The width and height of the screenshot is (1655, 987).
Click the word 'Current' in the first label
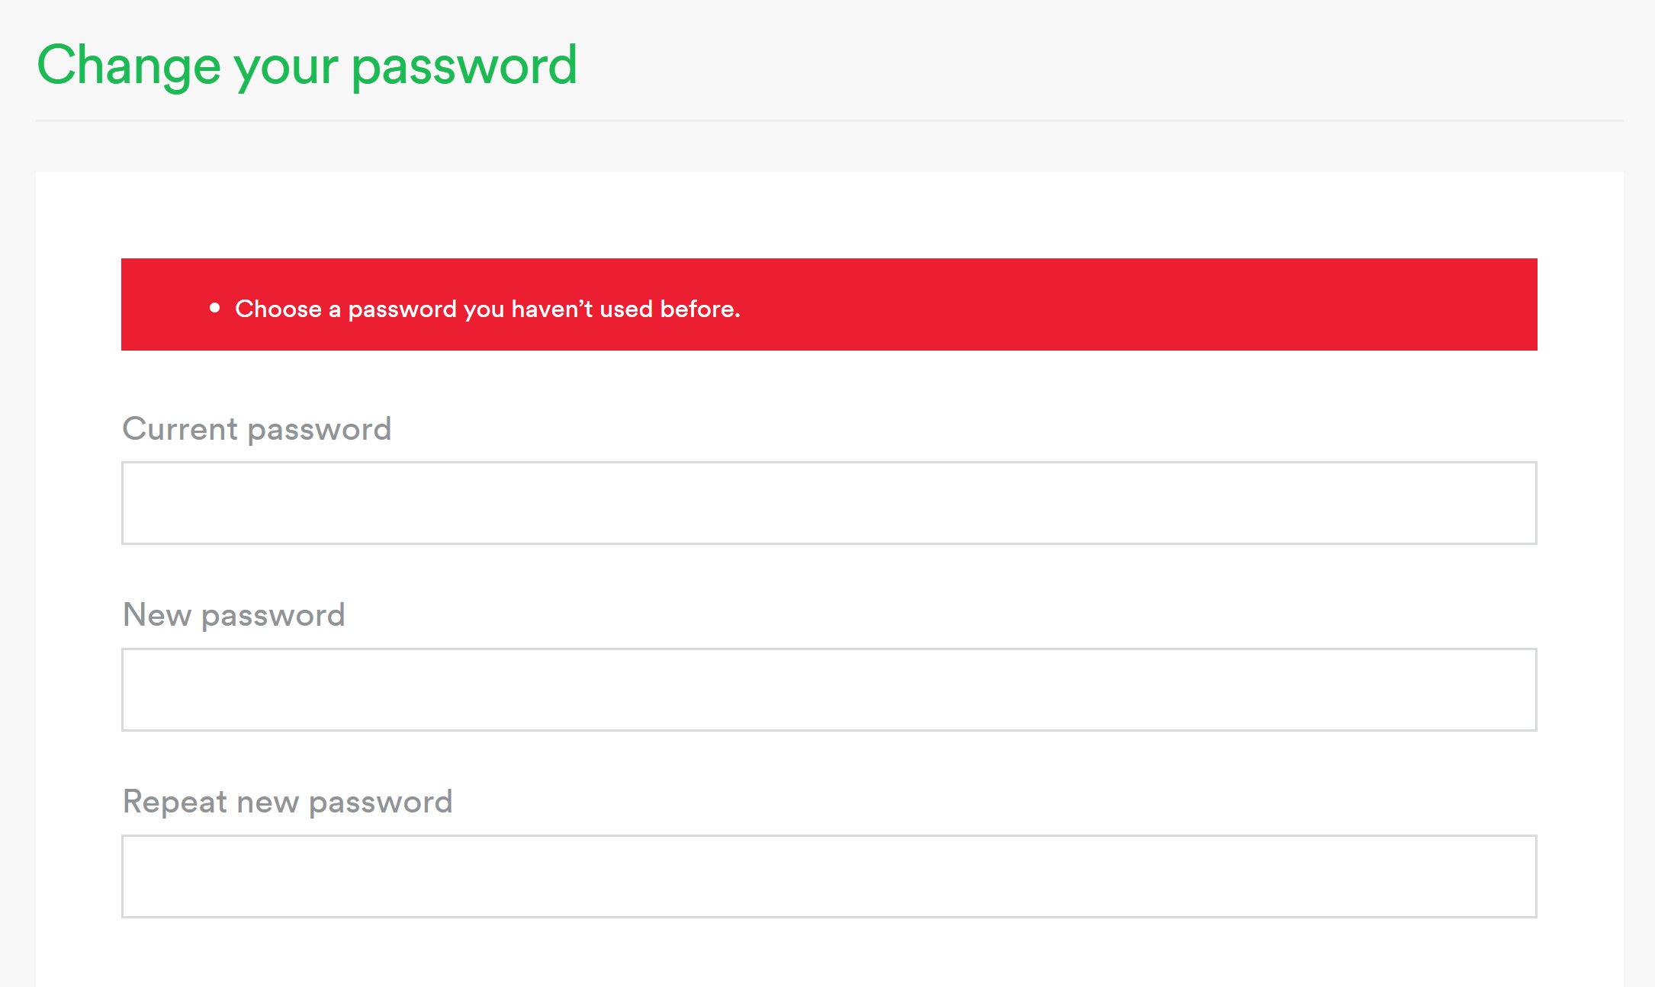181,429
